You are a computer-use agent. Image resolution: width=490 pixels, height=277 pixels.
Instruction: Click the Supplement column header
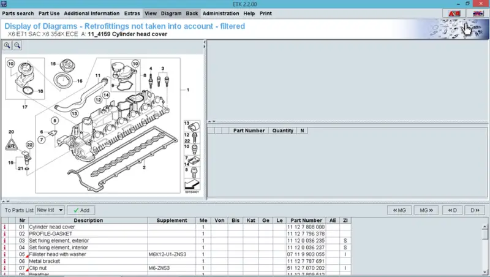171,221
